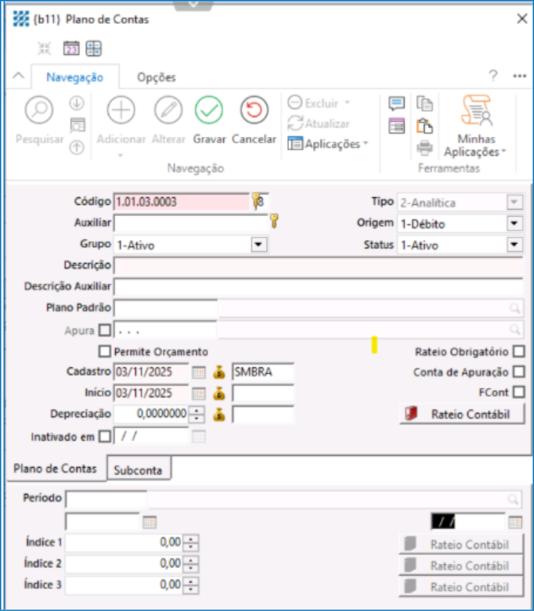Select the Subconta tab
This screenshot has height=611, width=534.
[138, 470]
